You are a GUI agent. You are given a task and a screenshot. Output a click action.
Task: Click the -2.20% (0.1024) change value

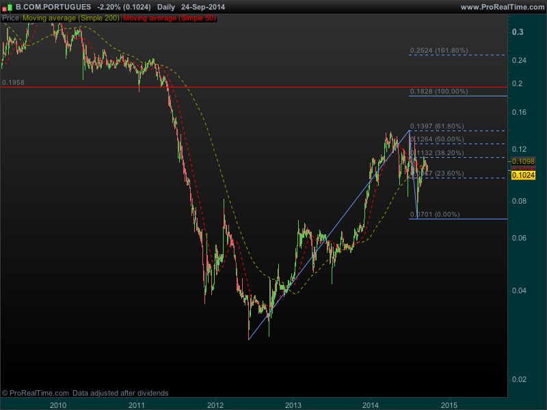pyautogui.click(x=124, y=7)
